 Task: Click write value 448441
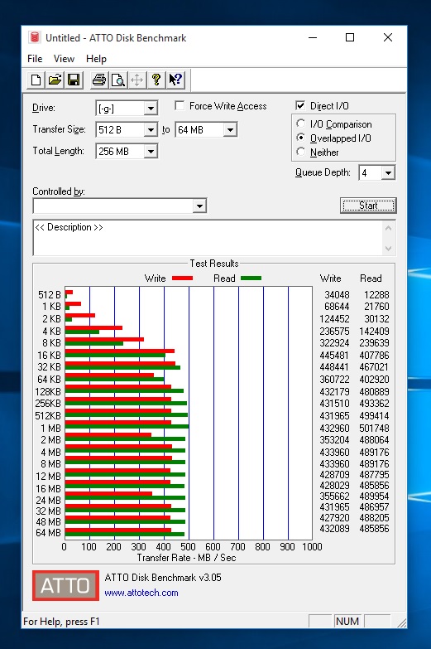tap(334, 366)
